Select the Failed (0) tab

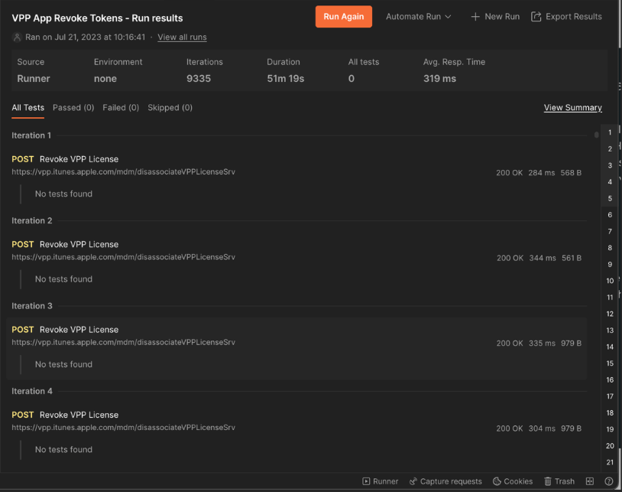121,108
